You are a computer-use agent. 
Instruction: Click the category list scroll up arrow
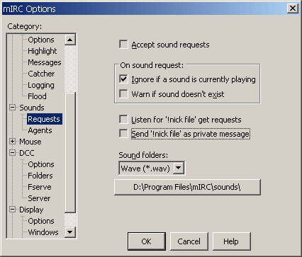tap(70, 40)
